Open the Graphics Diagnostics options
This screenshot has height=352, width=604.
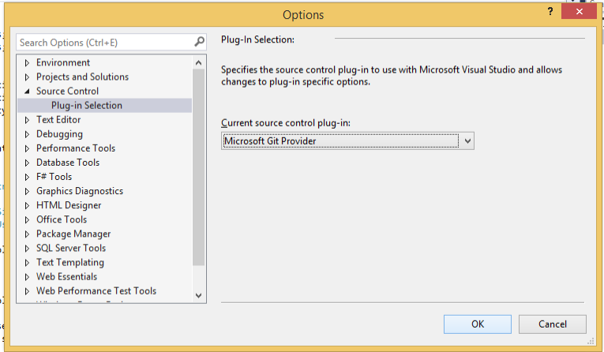click(x=80, y=191)
